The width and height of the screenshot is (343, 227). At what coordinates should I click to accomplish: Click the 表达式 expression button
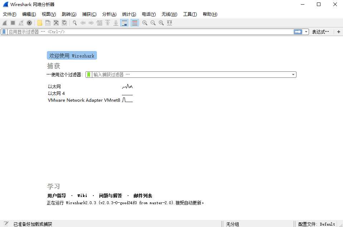pos(320,32)
